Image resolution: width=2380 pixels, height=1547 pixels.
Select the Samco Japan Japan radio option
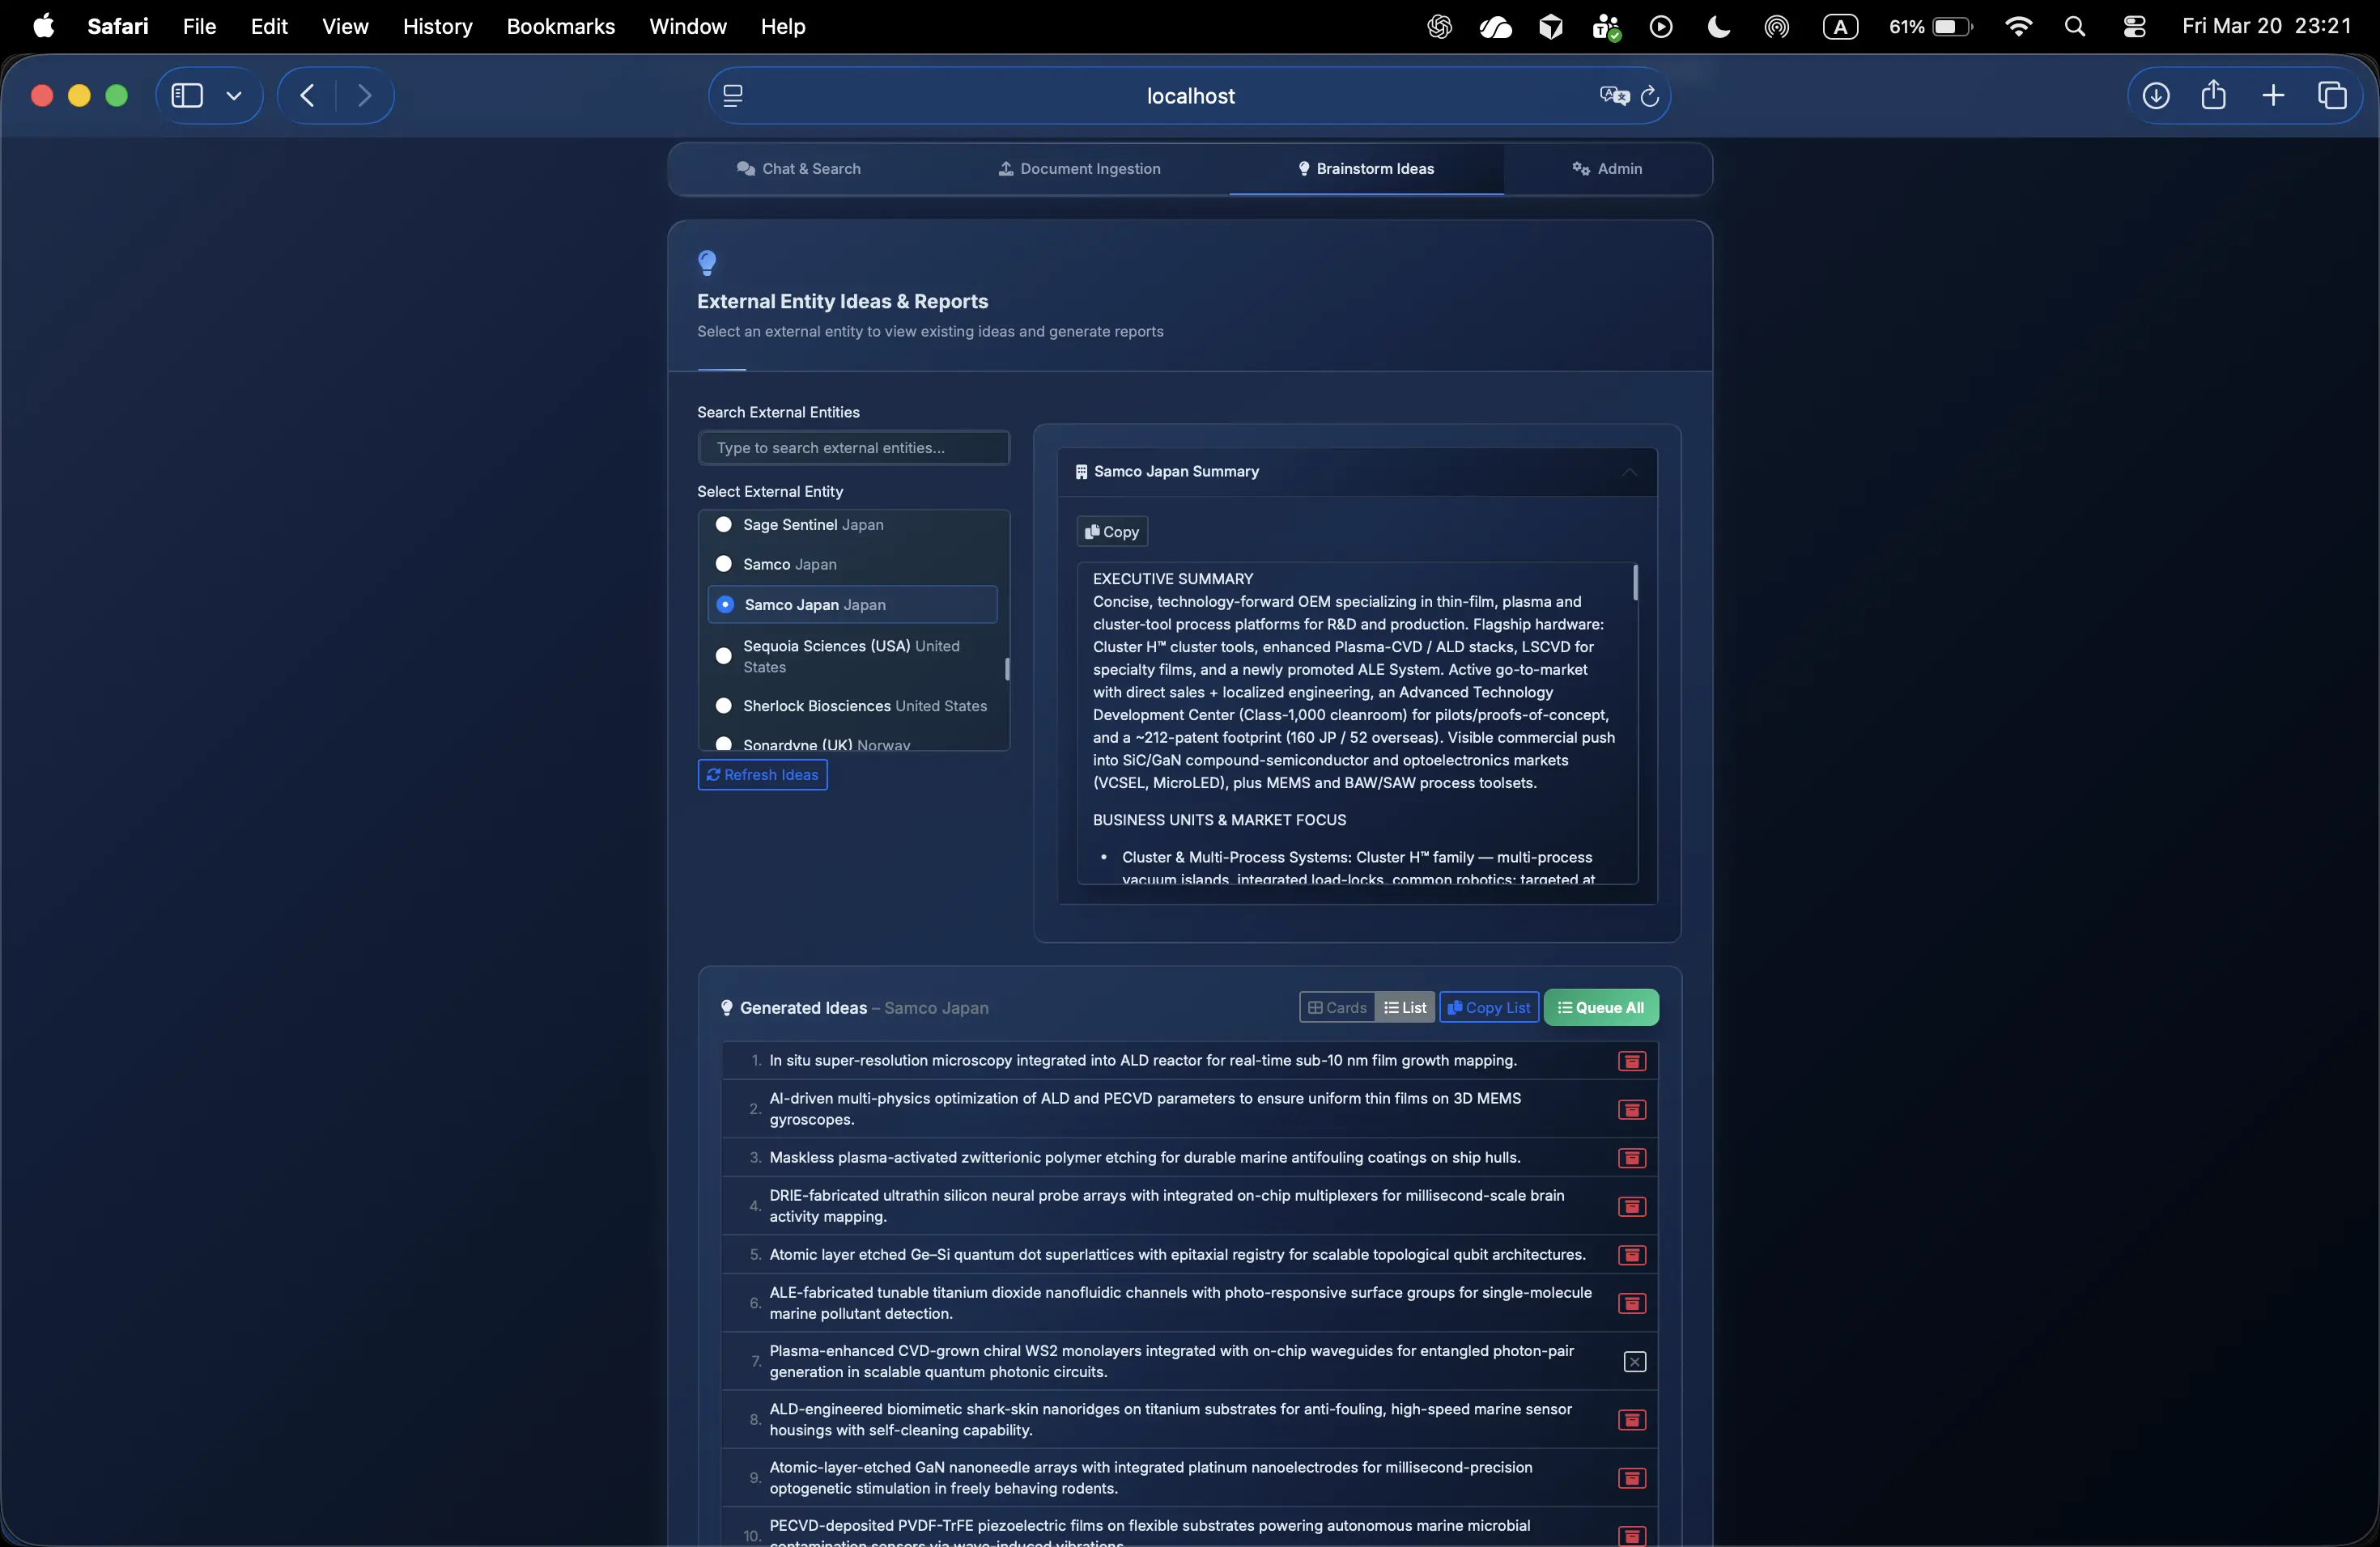[x=726, y=604]
